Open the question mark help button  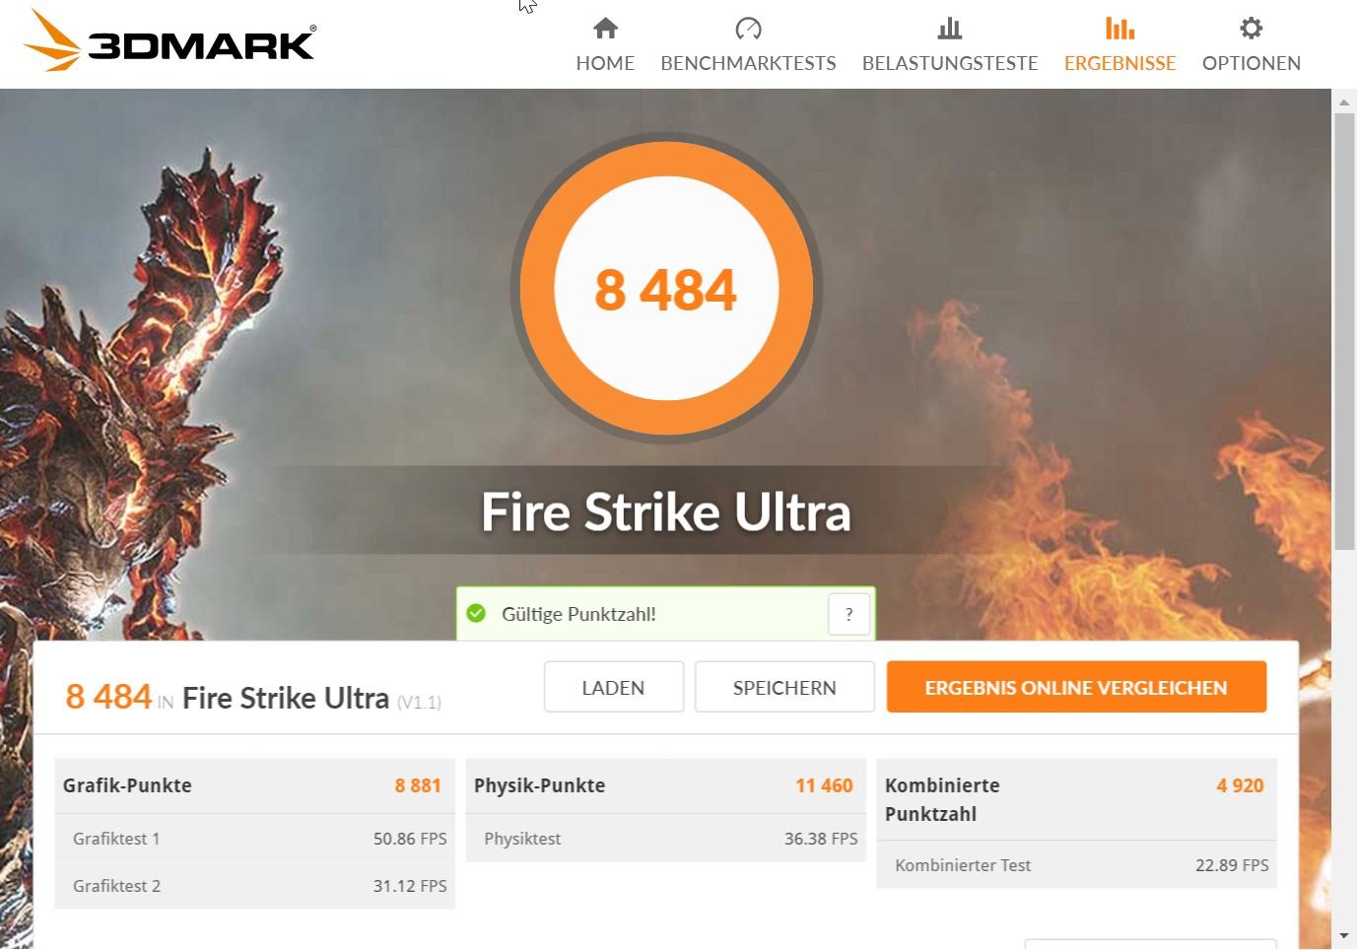coord(849,614)
